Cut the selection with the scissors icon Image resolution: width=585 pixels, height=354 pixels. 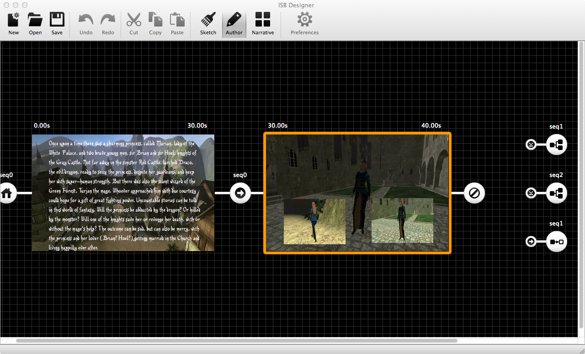[134, 24]
